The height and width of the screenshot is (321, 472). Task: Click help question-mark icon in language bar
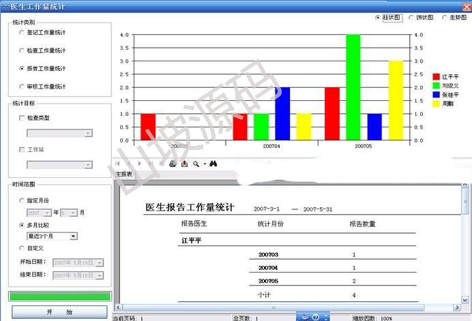(x=316, y=317)
